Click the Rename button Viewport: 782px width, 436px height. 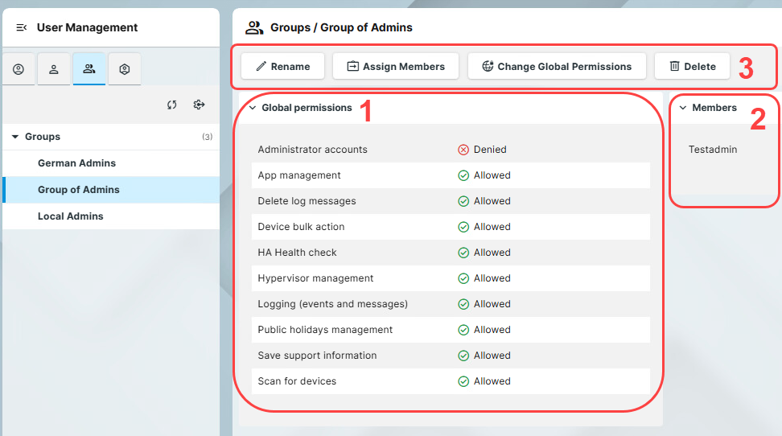[282, 67]
